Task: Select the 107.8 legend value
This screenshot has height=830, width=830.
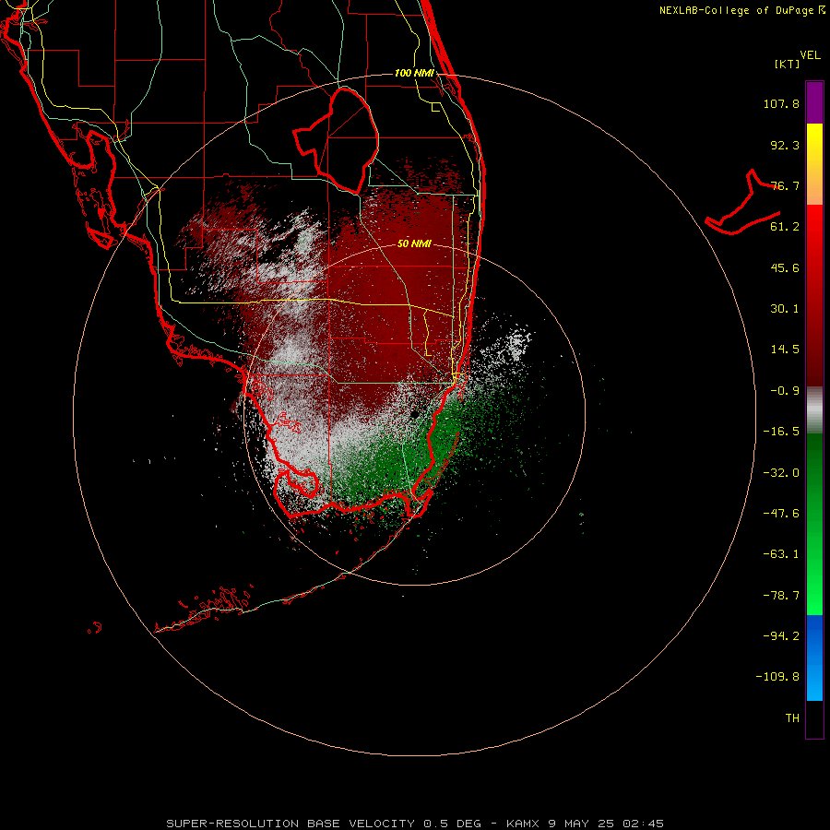Action: click(781, 103)
